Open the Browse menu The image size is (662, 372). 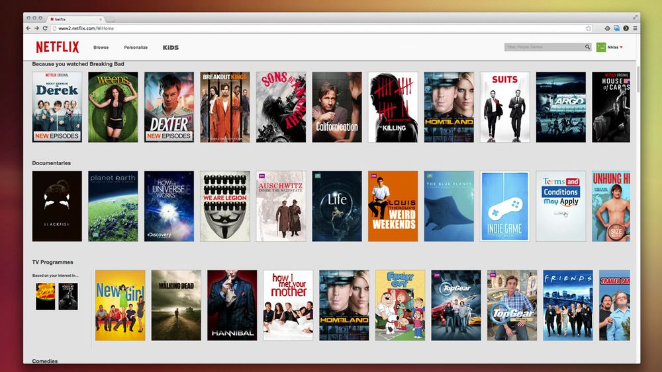(101, 48)
